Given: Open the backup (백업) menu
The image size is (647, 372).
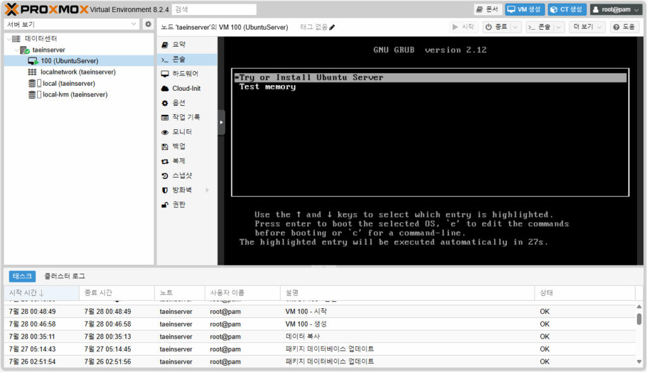Looking at the screenshot, I should (x=187, y=146).
